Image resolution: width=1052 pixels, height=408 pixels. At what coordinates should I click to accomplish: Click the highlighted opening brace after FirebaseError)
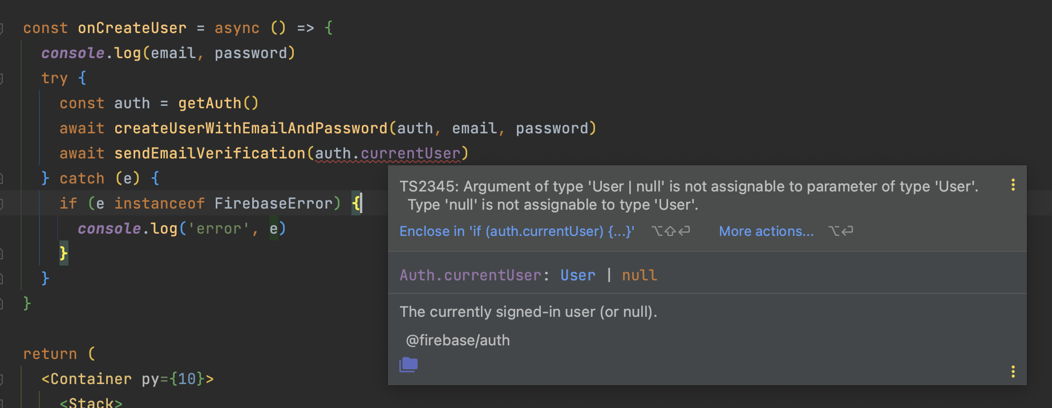356,203
